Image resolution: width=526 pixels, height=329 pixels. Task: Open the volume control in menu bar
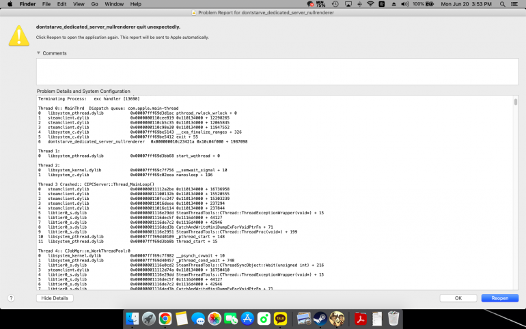coord(405,4)
